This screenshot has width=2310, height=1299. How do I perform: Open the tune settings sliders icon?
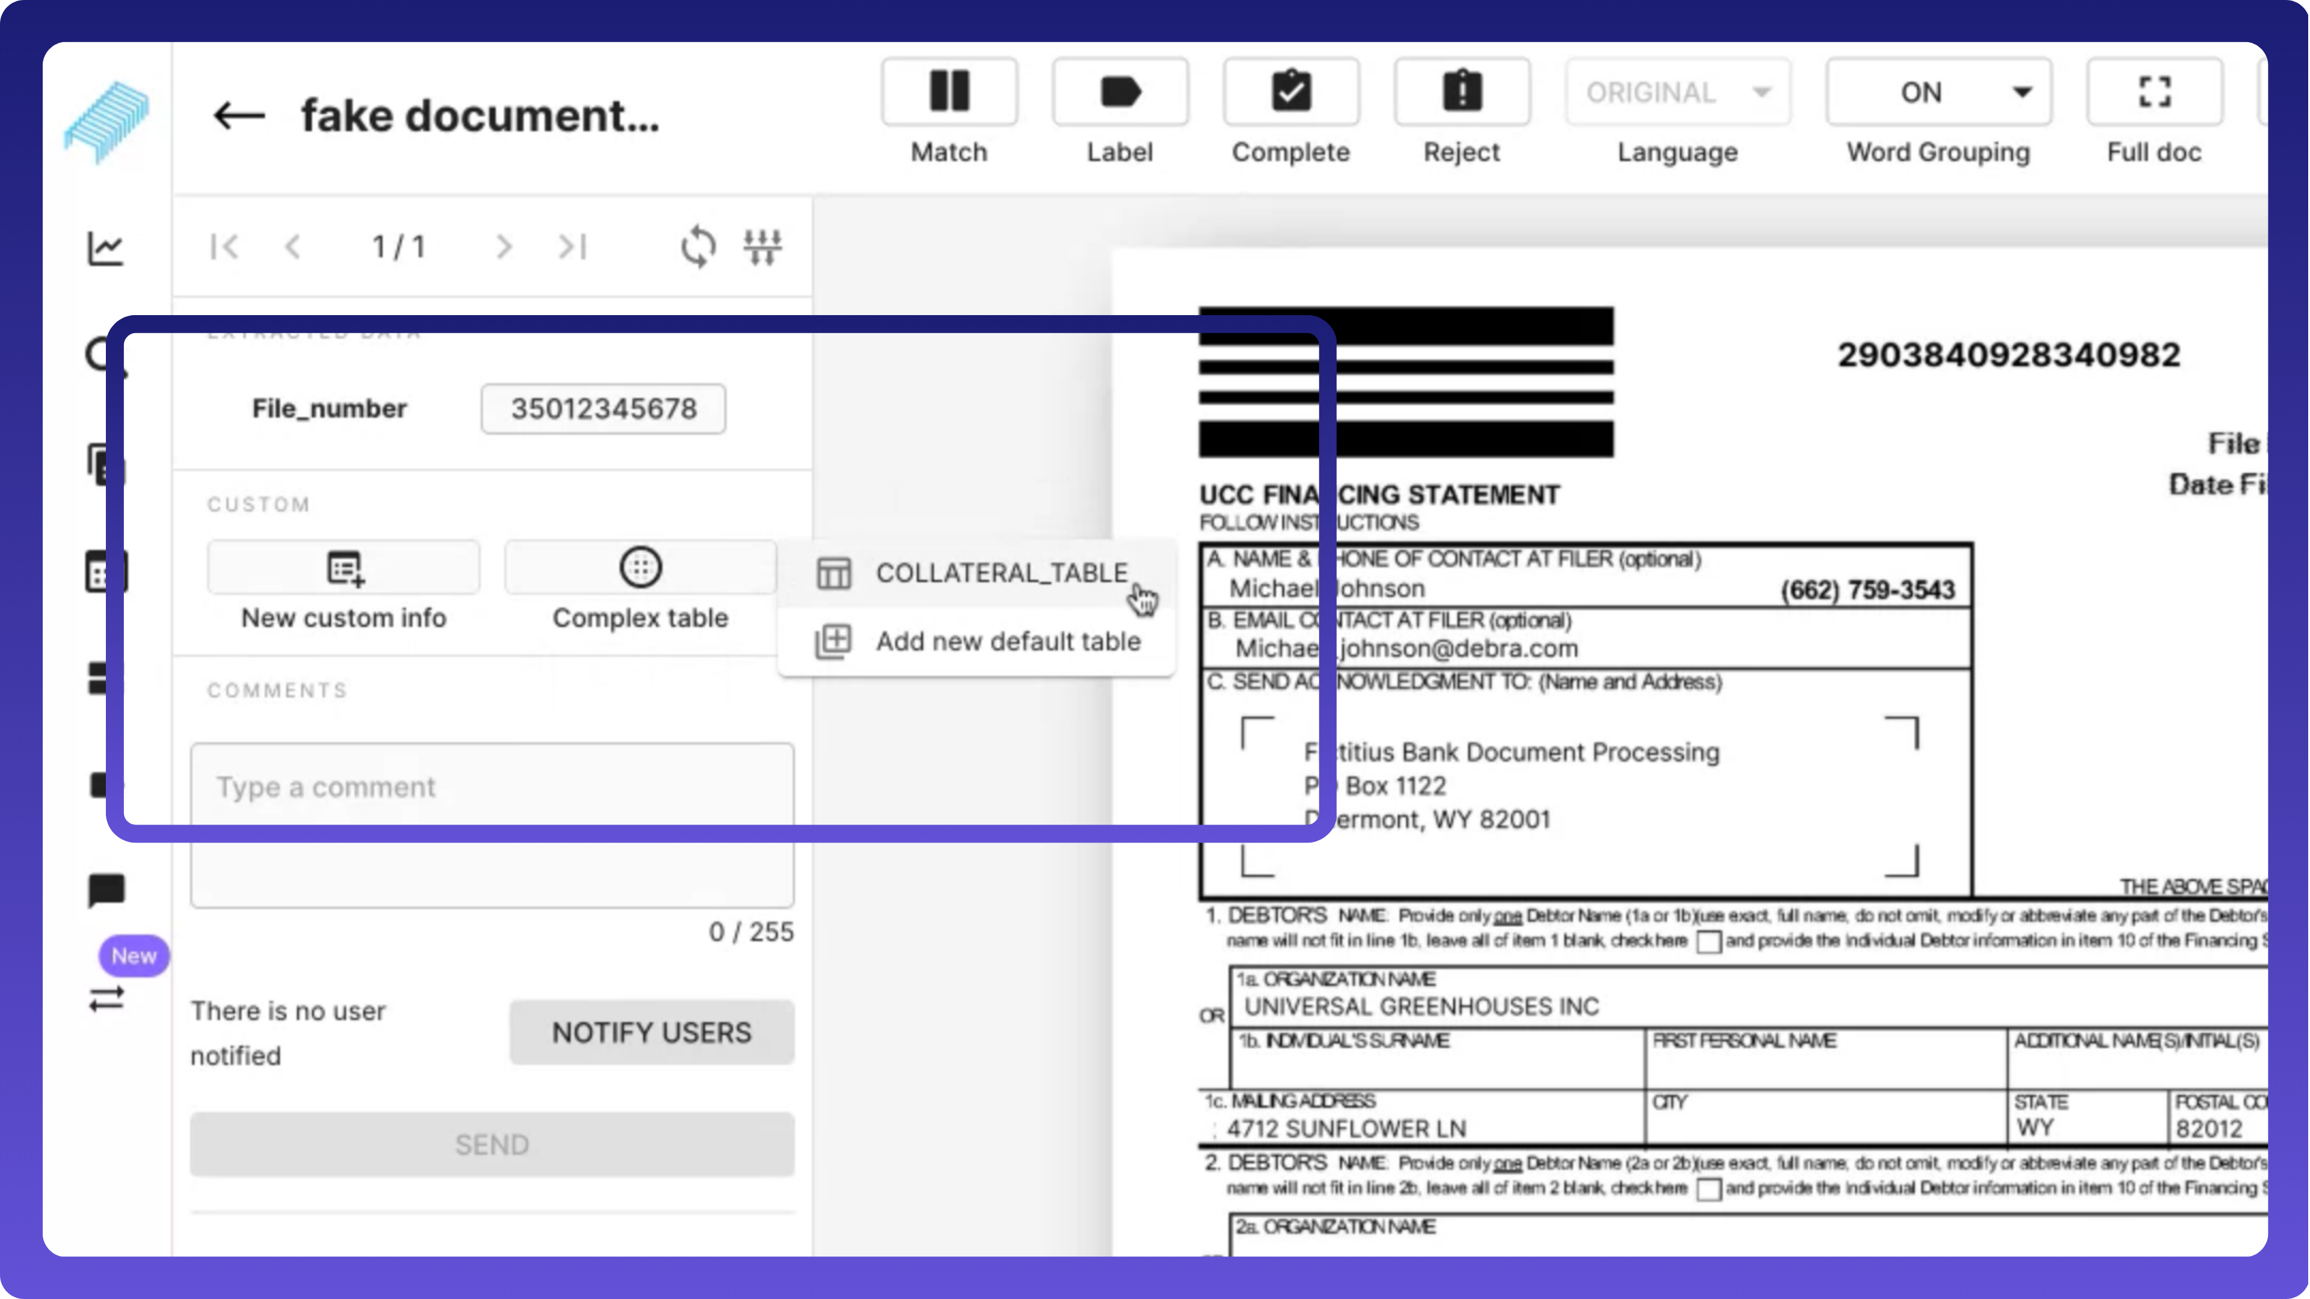click(x=762, y=247)
